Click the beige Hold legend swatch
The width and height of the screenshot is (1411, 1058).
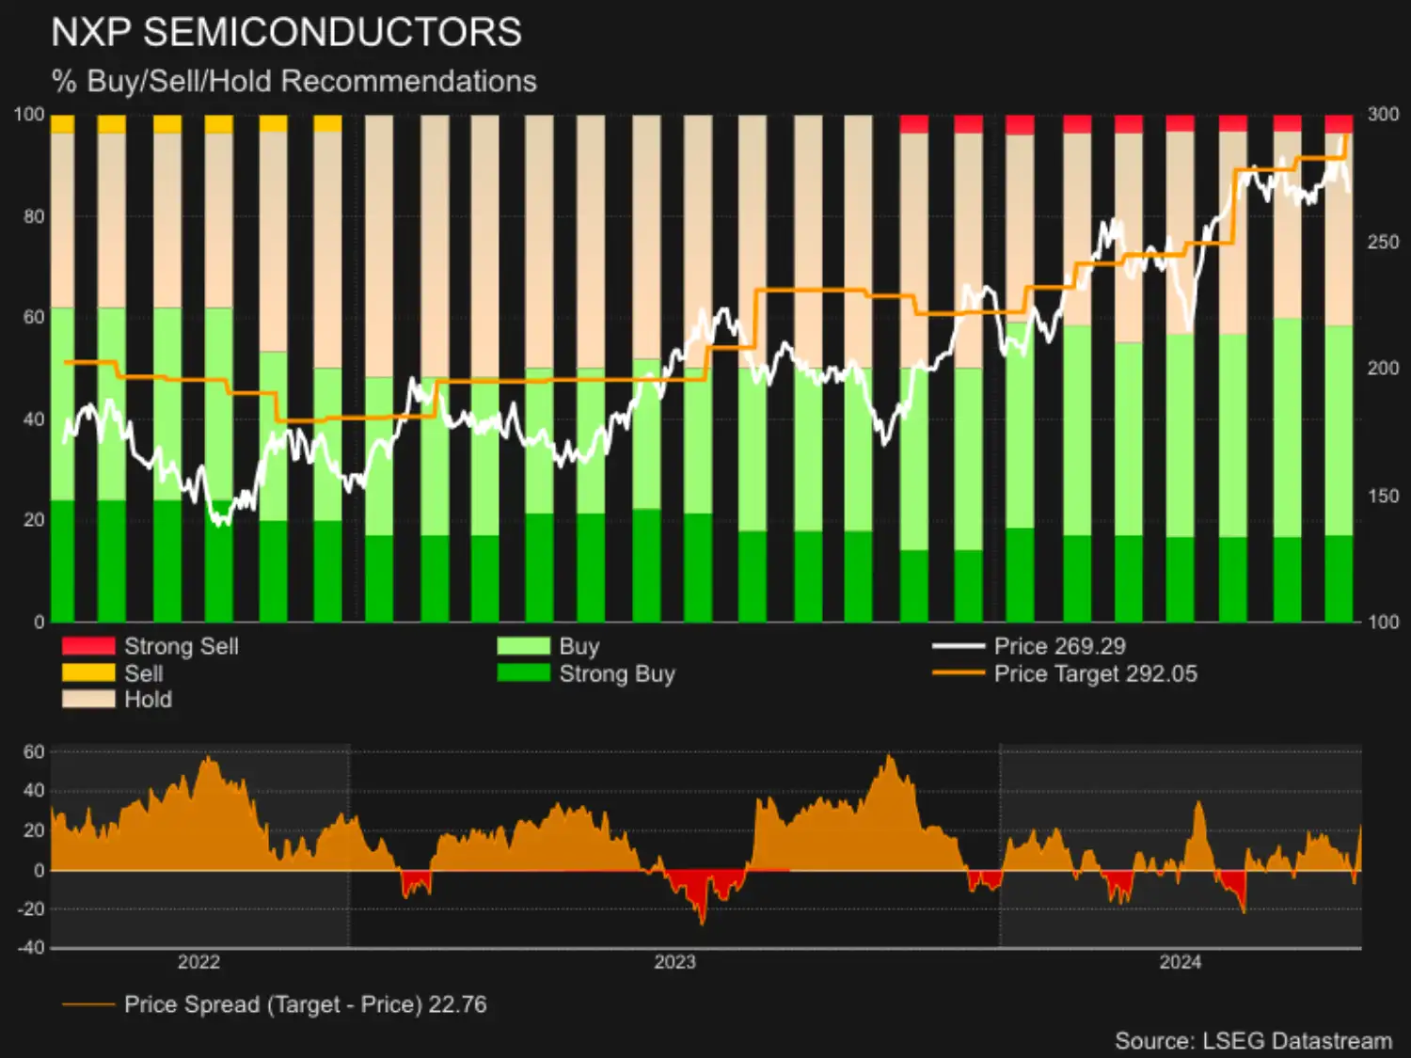click(x=88, y=699)
